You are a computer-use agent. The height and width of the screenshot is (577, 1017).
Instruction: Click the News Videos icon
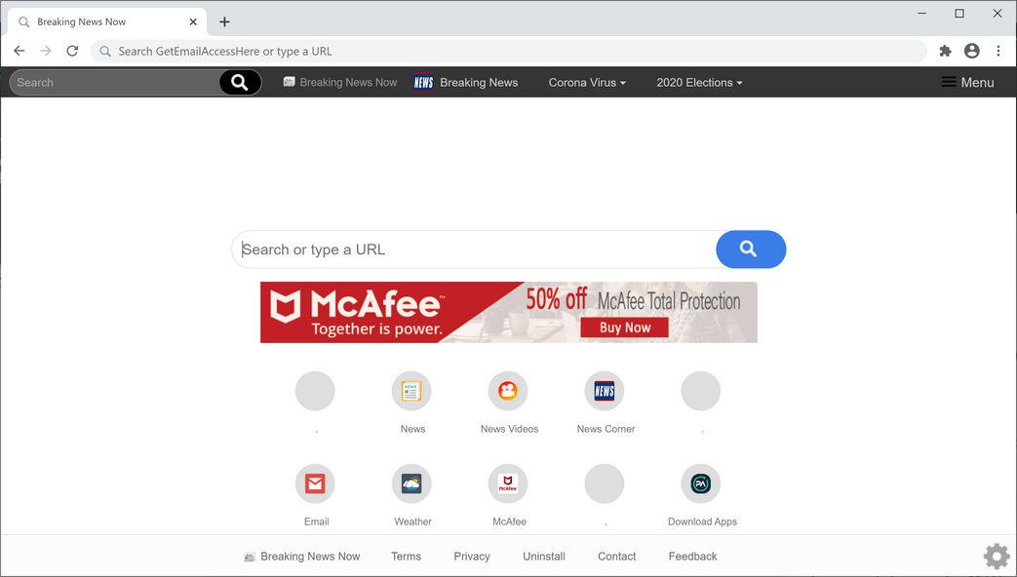(x=508, y=390)
